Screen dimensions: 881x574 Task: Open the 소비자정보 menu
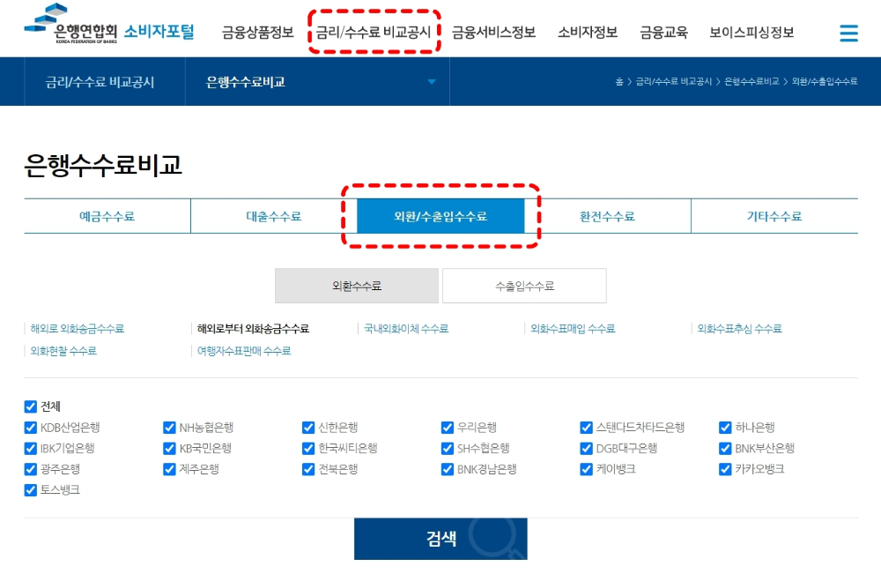click(587, 33)
